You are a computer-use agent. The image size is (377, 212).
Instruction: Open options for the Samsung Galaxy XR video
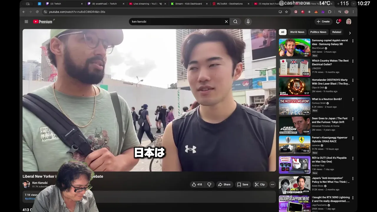click(x=353, y=41)
